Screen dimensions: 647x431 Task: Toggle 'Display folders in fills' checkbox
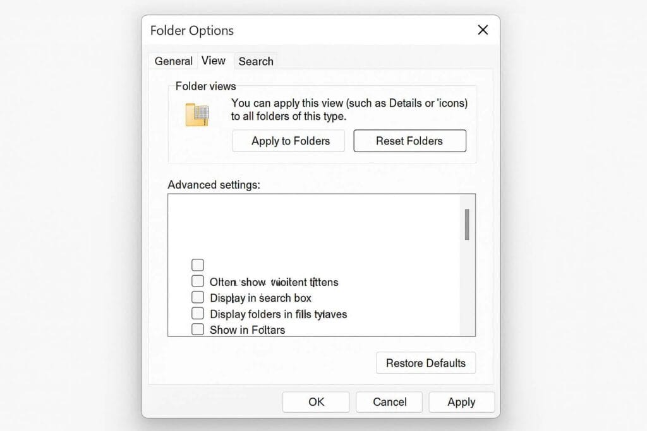point(198,314)
